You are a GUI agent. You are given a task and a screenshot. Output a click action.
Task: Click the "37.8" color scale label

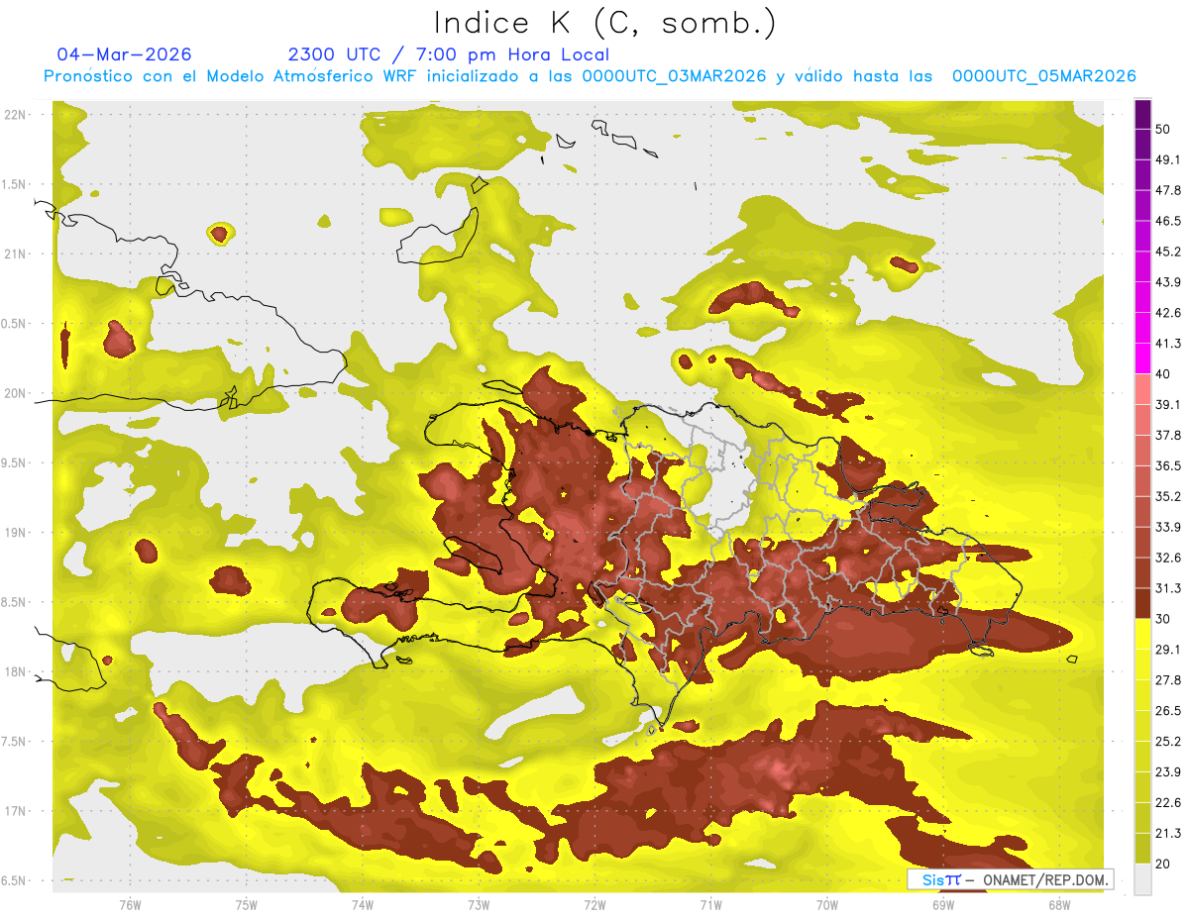1168,435
